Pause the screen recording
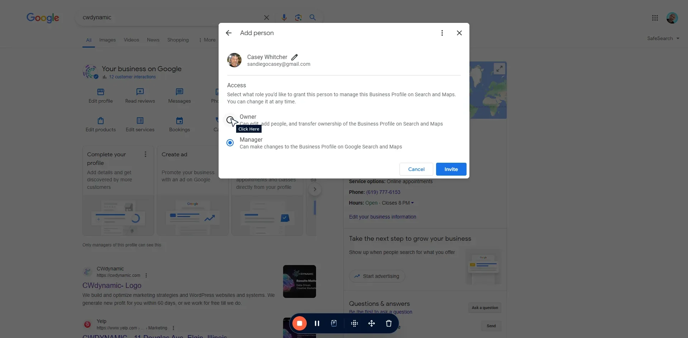 [x=317, y=323]
